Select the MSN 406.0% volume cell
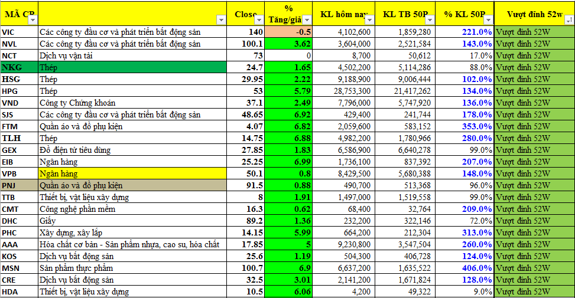This screenshot has width=575, height=298. (464, 268)
